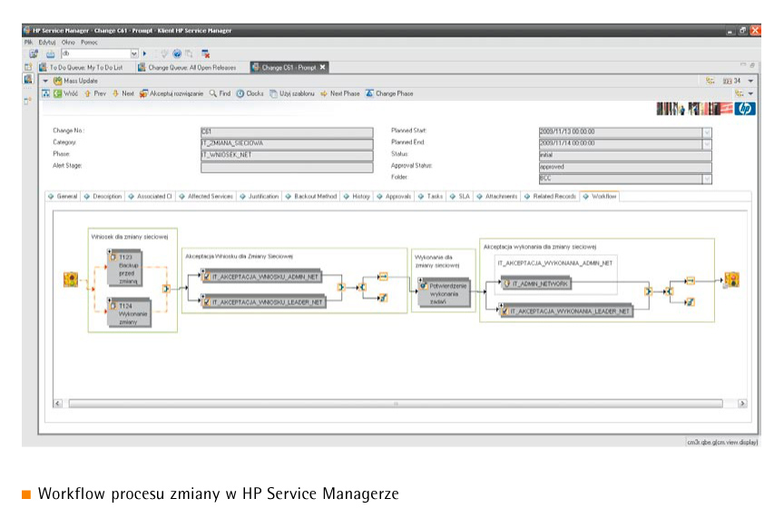This screenshot has width=784, height=528.
Task: Open the Description tab
Action: point(103,196)
